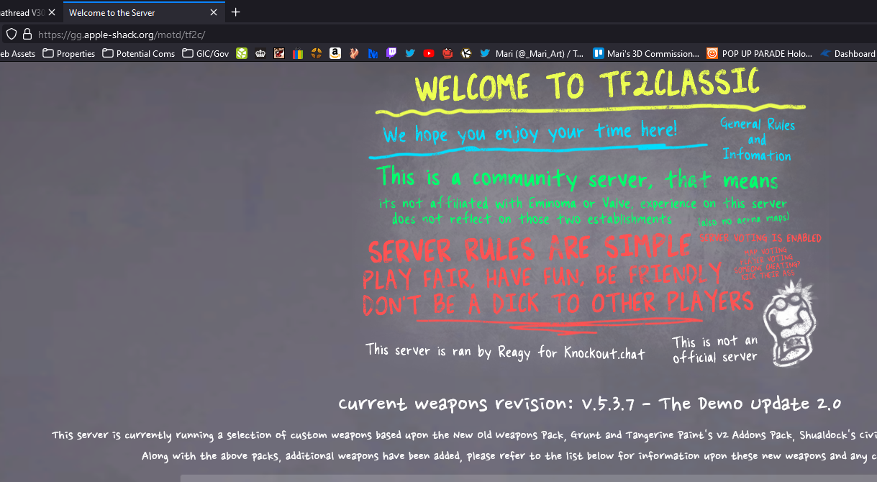Open the Amazon bookmark icon
The width and height of the screenshot is (877, 482).
click(335, 53)
